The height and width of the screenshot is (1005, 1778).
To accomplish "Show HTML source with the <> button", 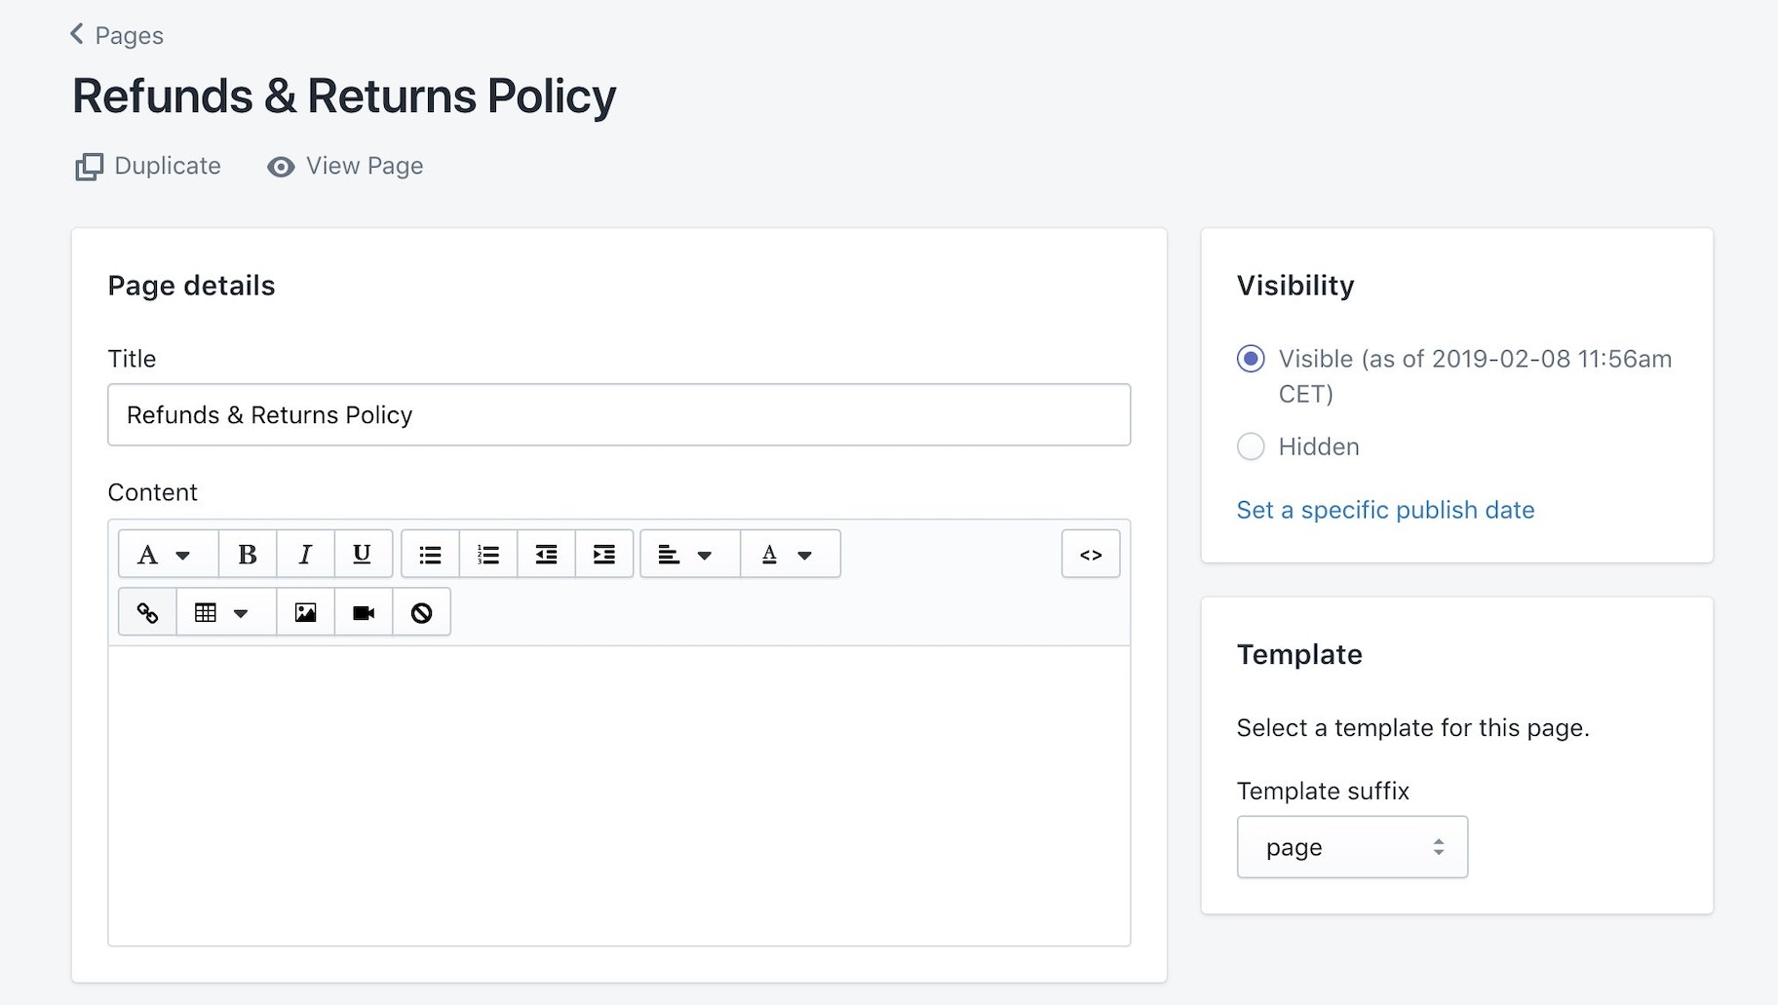I will (x=1090, y=555).
